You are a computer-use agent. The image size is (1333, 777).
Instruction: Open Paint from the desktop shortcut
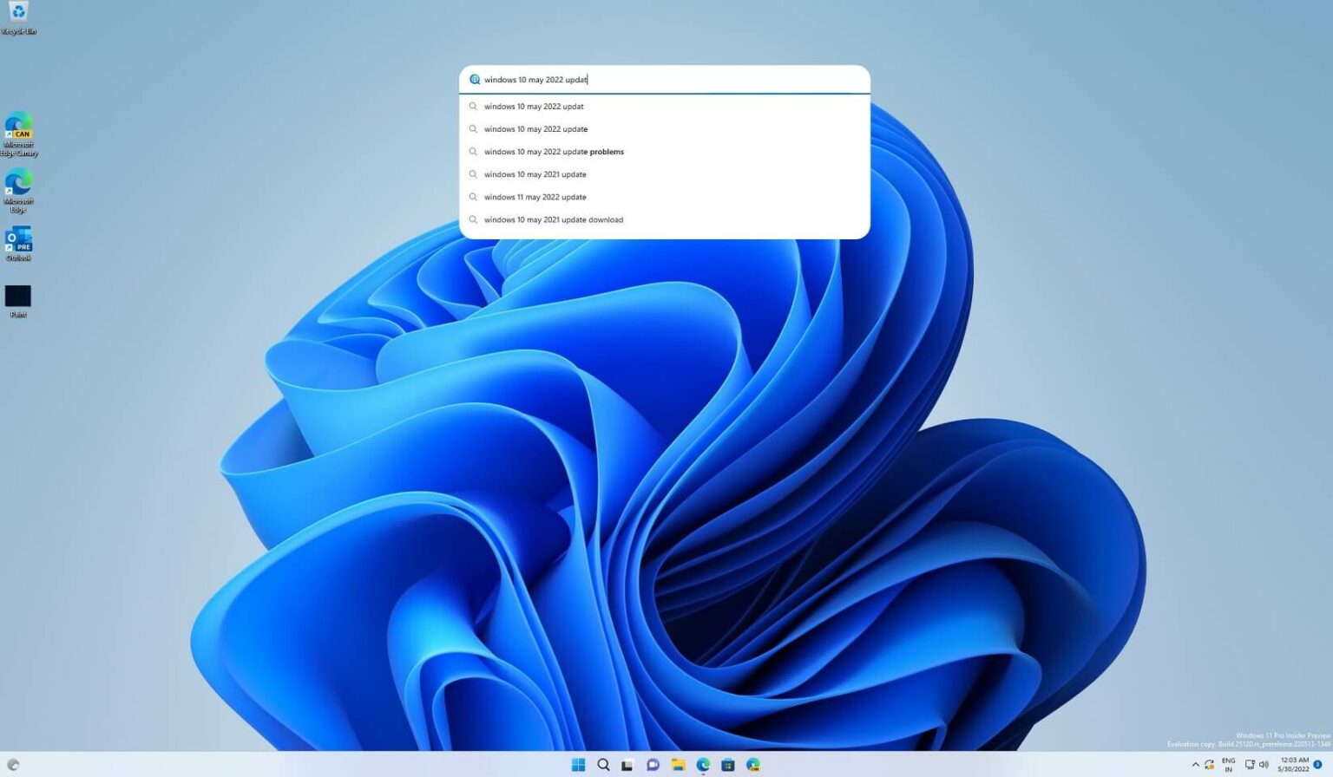(x=18, y=298)
